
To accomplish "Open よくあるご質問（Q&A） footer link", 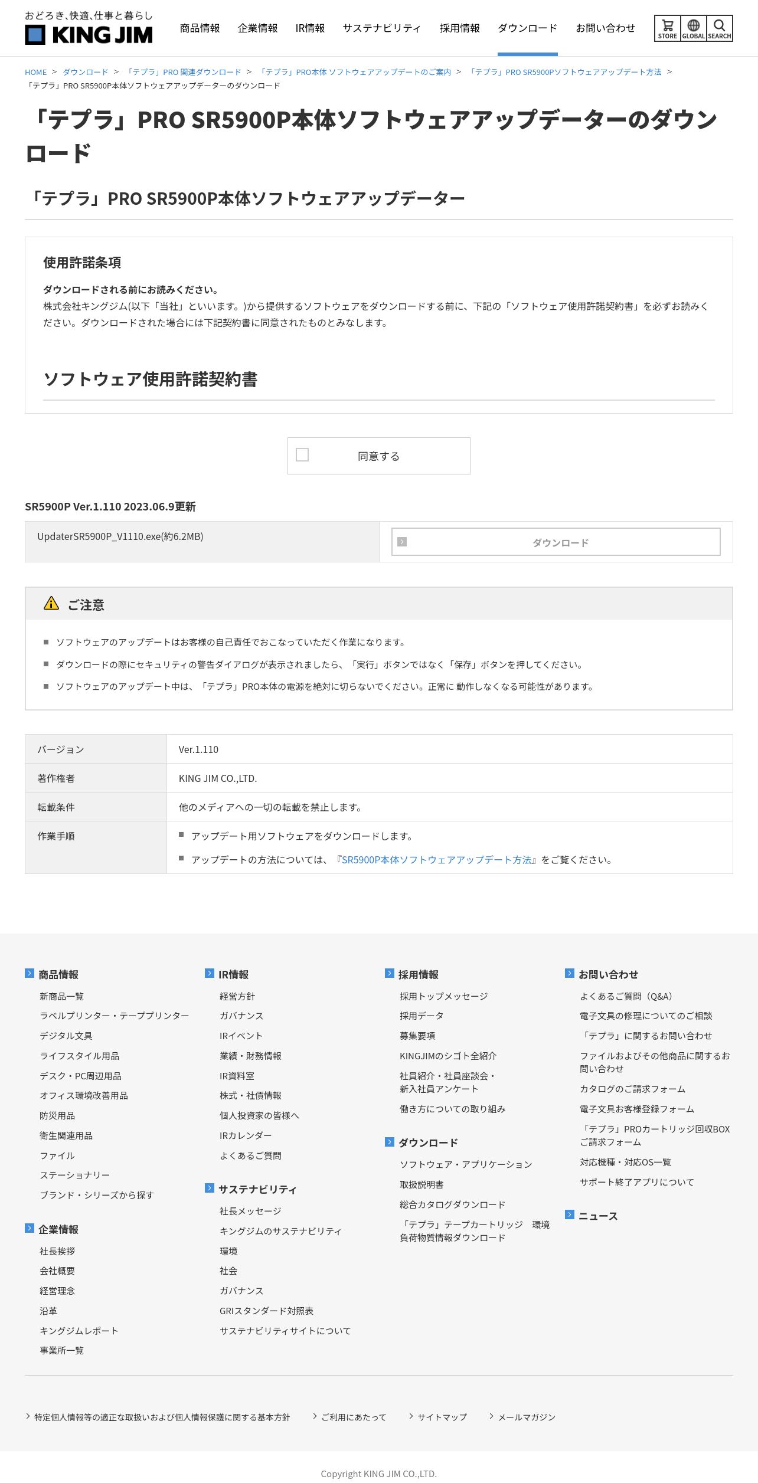I will [628, 996].
